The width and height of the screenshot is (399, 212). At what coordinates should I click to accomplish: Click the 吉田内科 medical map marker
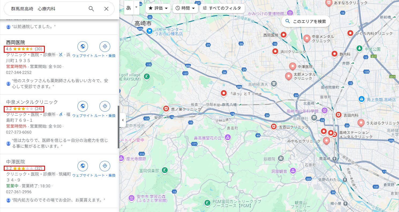338,115
